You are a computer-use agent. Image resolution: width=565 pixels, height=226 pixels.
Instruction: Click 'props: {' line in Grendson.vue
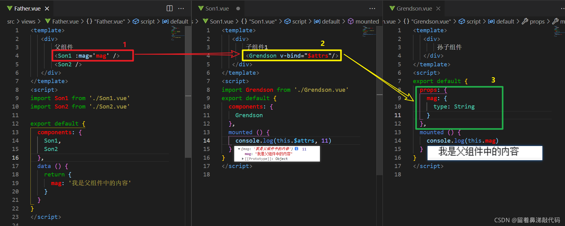click(x=433, y=90)
